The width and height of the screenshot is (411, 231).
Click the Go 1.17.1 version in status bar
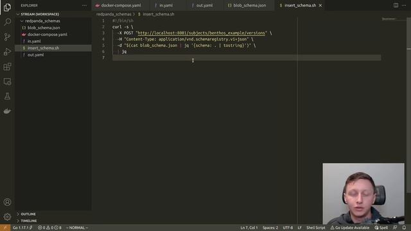(x=22, y=228)
